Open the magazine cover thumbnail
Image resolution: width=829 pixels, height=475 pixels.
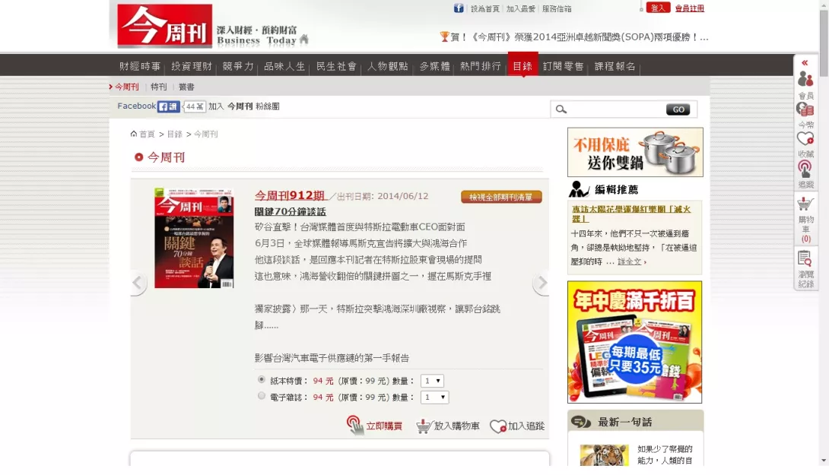[194, 238]
